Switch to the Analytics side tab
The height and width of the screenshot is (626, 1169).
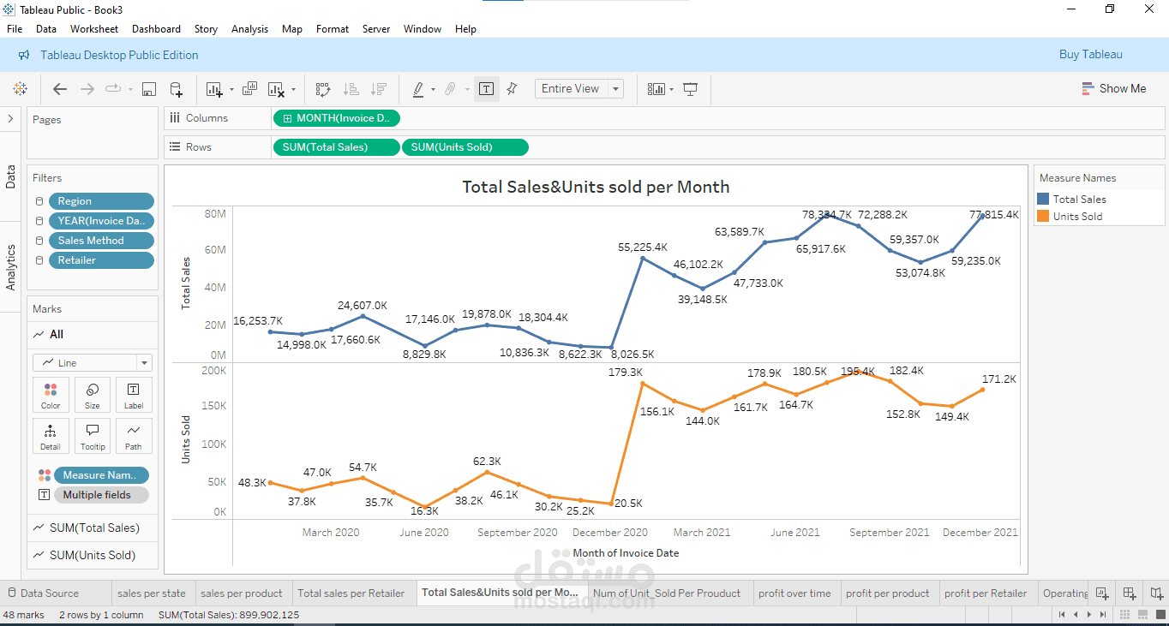coord(11,267)
